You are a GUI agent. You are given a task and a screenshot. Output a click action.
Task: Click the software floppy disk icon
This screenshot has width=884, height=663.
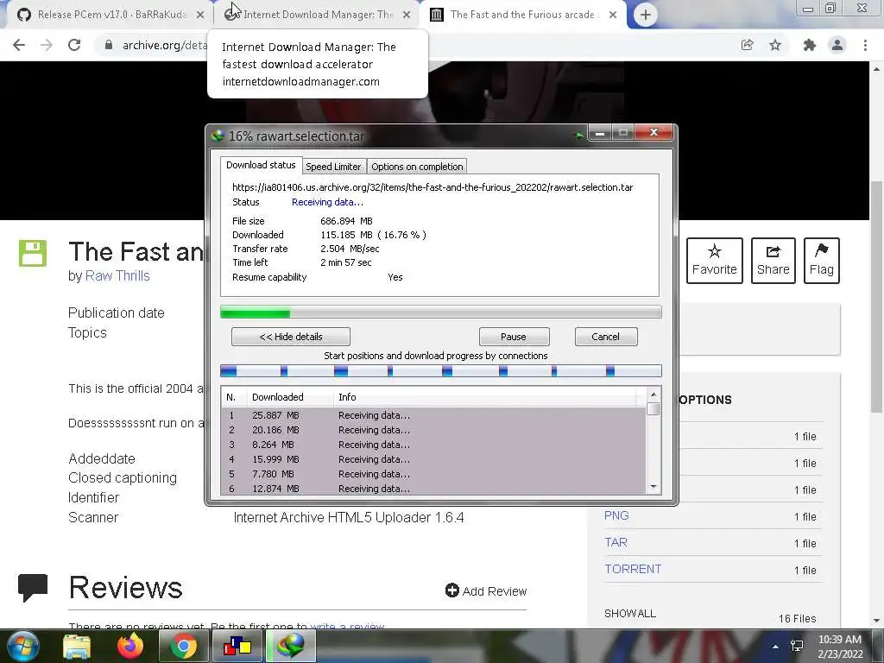(33, 253)
